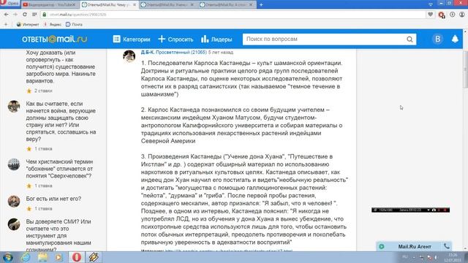Open Почта bookmark

click(74, 24)
